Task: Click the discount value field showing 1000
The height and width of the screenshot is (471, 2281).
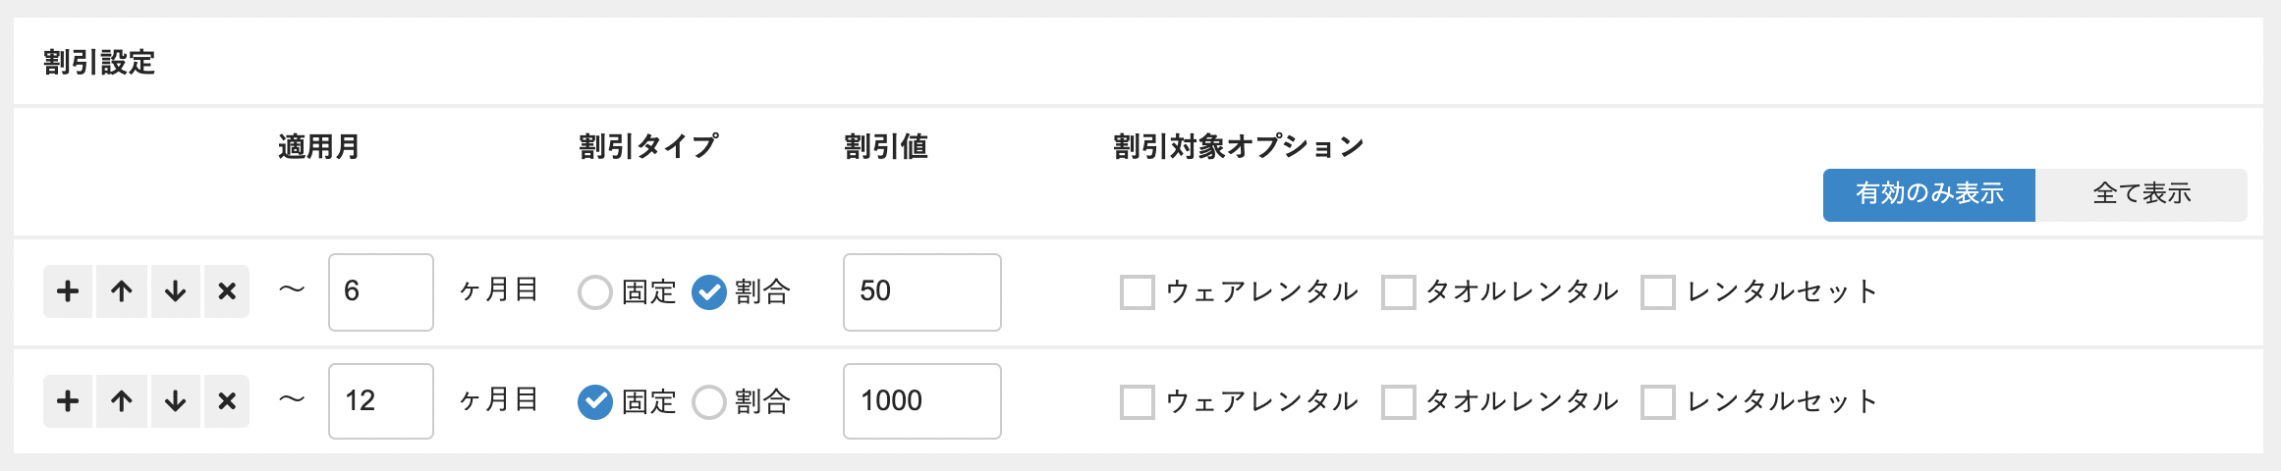Action: 921,401
